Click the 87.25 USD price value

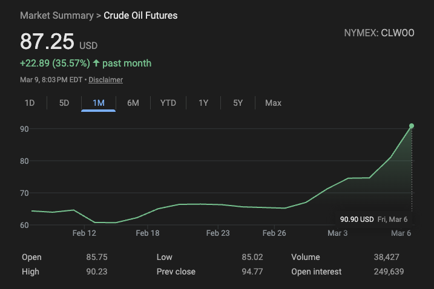[x=47, y=42]
